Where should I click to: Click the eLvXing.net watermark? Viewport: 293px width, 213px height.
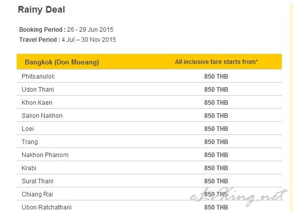click(239, 197)
